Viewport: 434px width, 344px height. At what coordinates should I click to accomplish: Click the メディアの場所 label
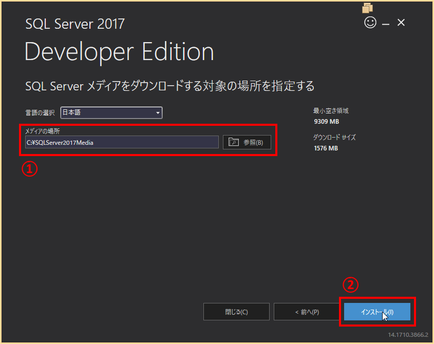tap(42, 131)
